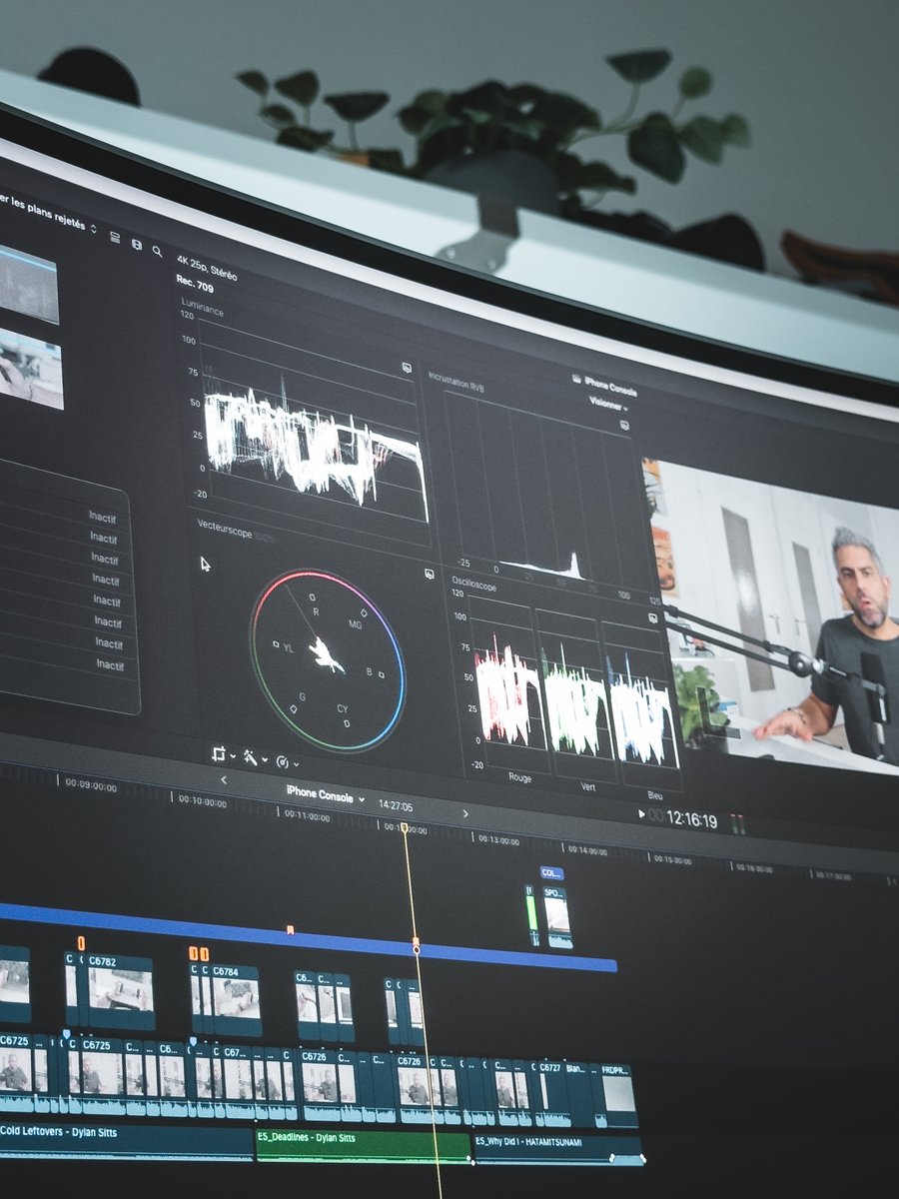Select the second browser clip thumbnail
The width and height of the screenshot is (899, 1199).
coord(30,368)
